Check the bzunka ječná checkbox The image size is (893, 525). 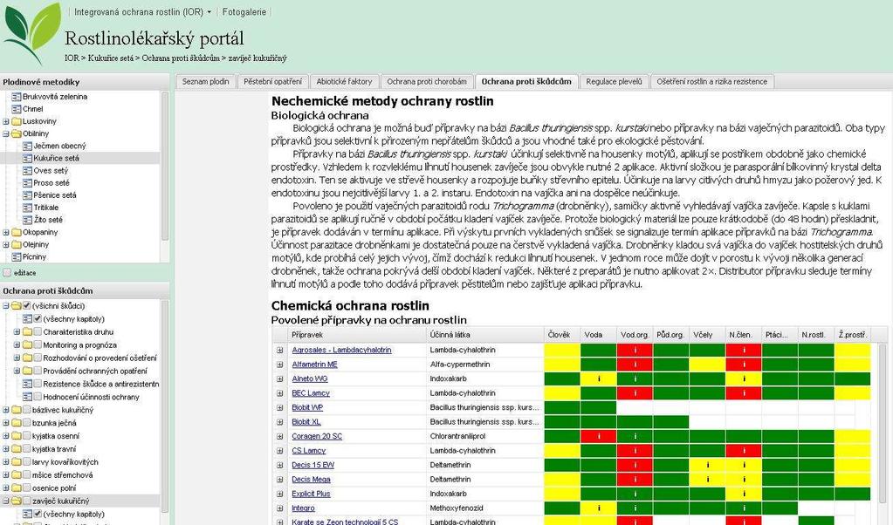click(x=26, y=423)
